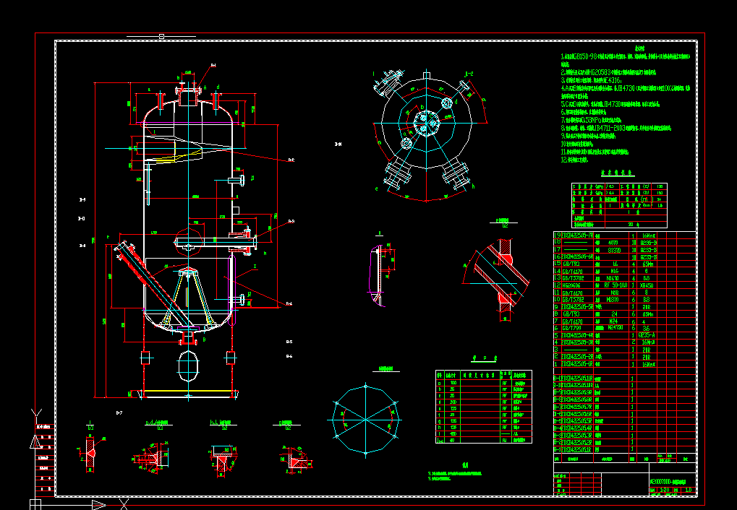Click technical note 8 referencing 'JB4711-2003'
Image resolution: width=737 pixels, height=510 pixels.
click(x=615, y=128)
